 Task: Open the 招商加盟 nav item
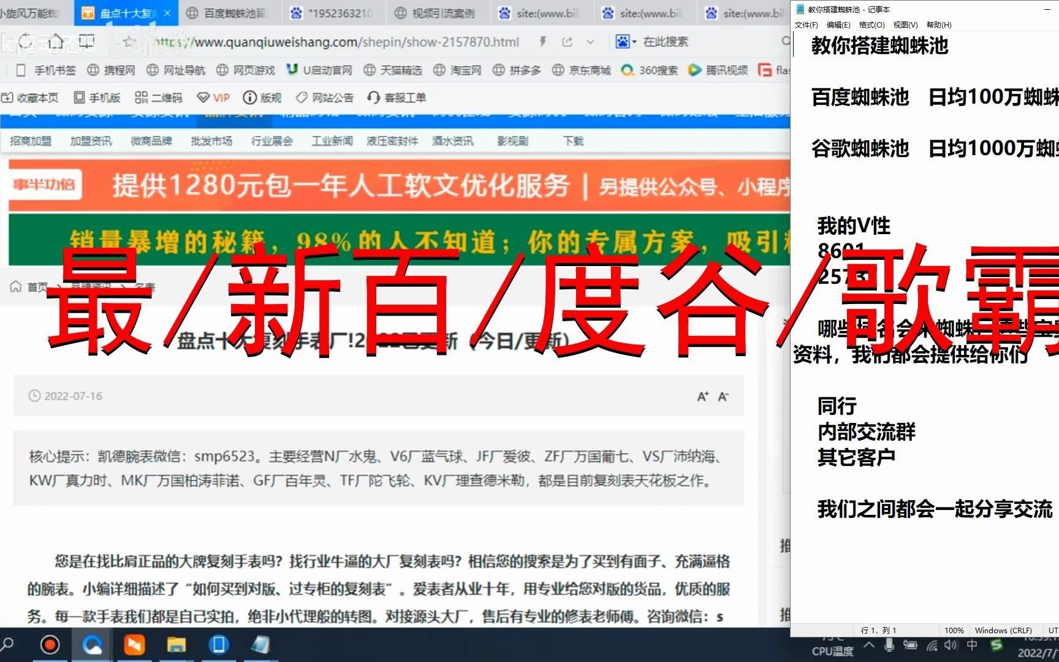(31, 141)
